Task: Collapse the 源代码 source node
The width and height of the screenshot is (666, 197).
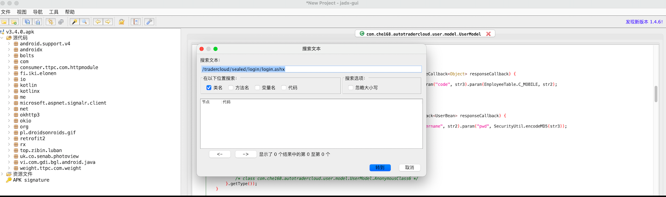Action: [2, 38]
